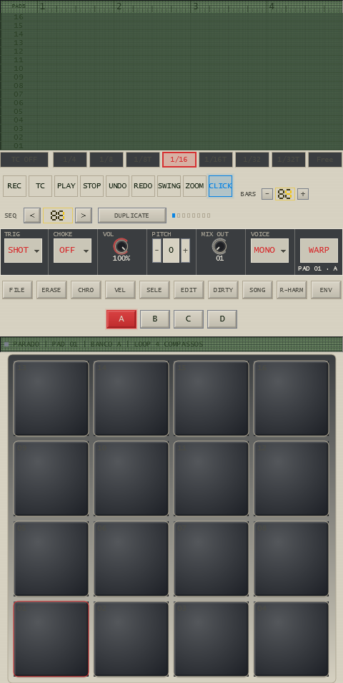Decrease BARS with the minus button
The image size is (343, 683).
tap(267, 194)
